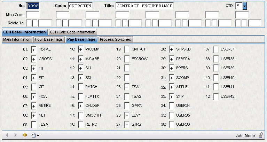Toggle the 19 CNTRCT flag box
This screenshot has width=267, height=142.
(127, 50)
